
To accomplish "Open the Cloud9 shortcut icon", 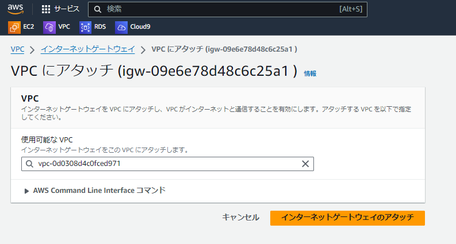I will (121, 28).
